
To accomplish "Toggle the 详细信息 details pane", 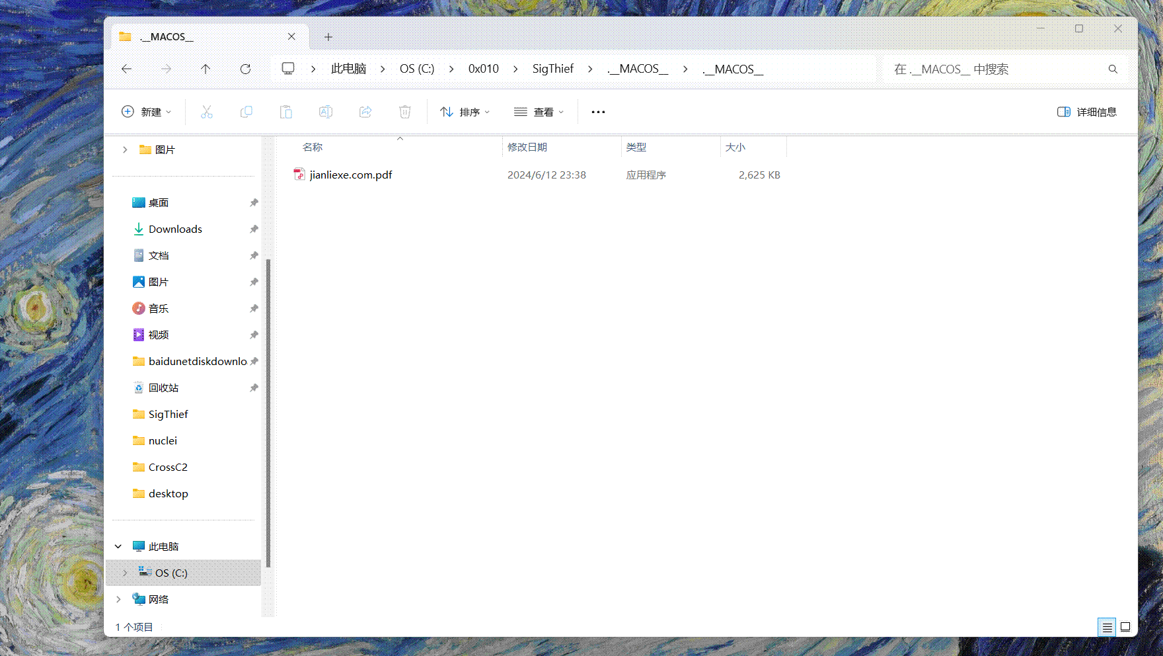I will point(1087,112).
